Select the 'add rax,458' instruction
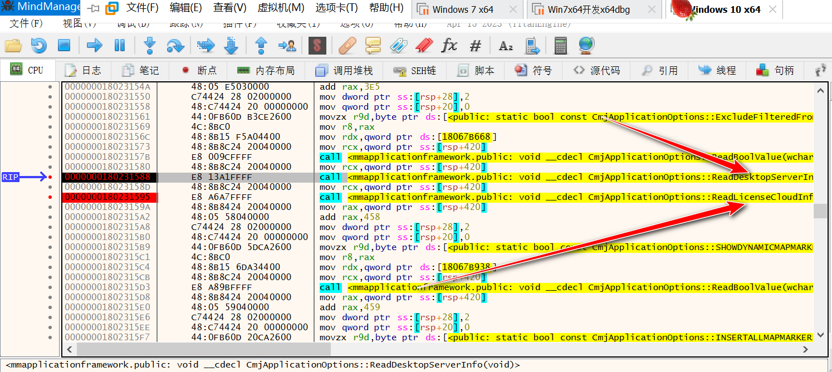This screenshot has width=832, height=372. (x=350, y=217)
